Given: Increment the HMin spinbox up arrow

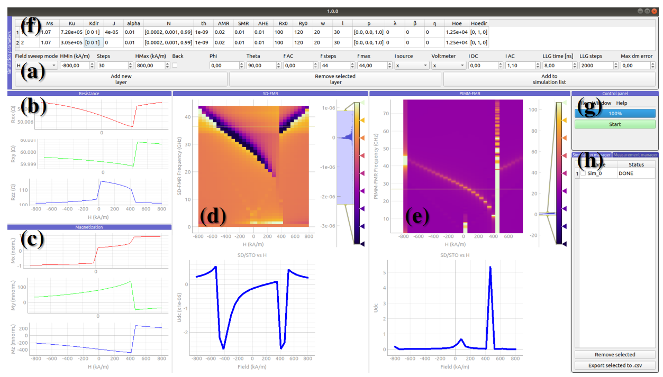Looking at the screenshot, I should click(93, 63).
